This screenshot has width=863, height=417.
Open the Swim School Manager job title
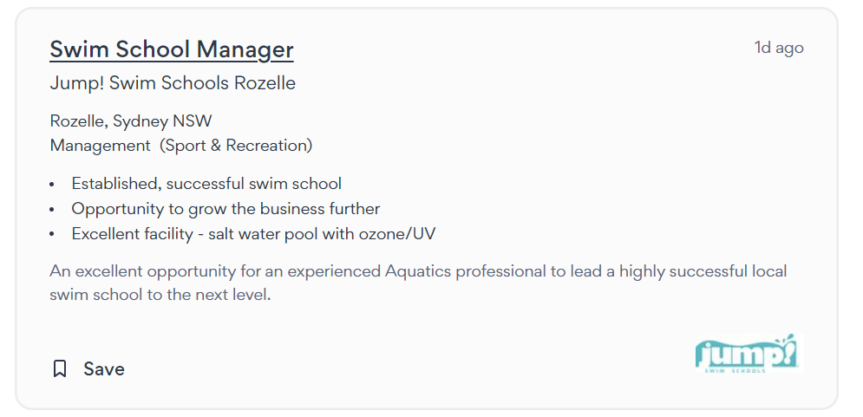[172, 49]
